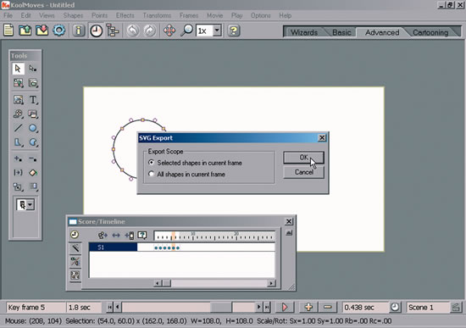The width and height of the screenshot is (466, 328).
Task: Switch to the Wizards tab
Action: pos(304,32)
